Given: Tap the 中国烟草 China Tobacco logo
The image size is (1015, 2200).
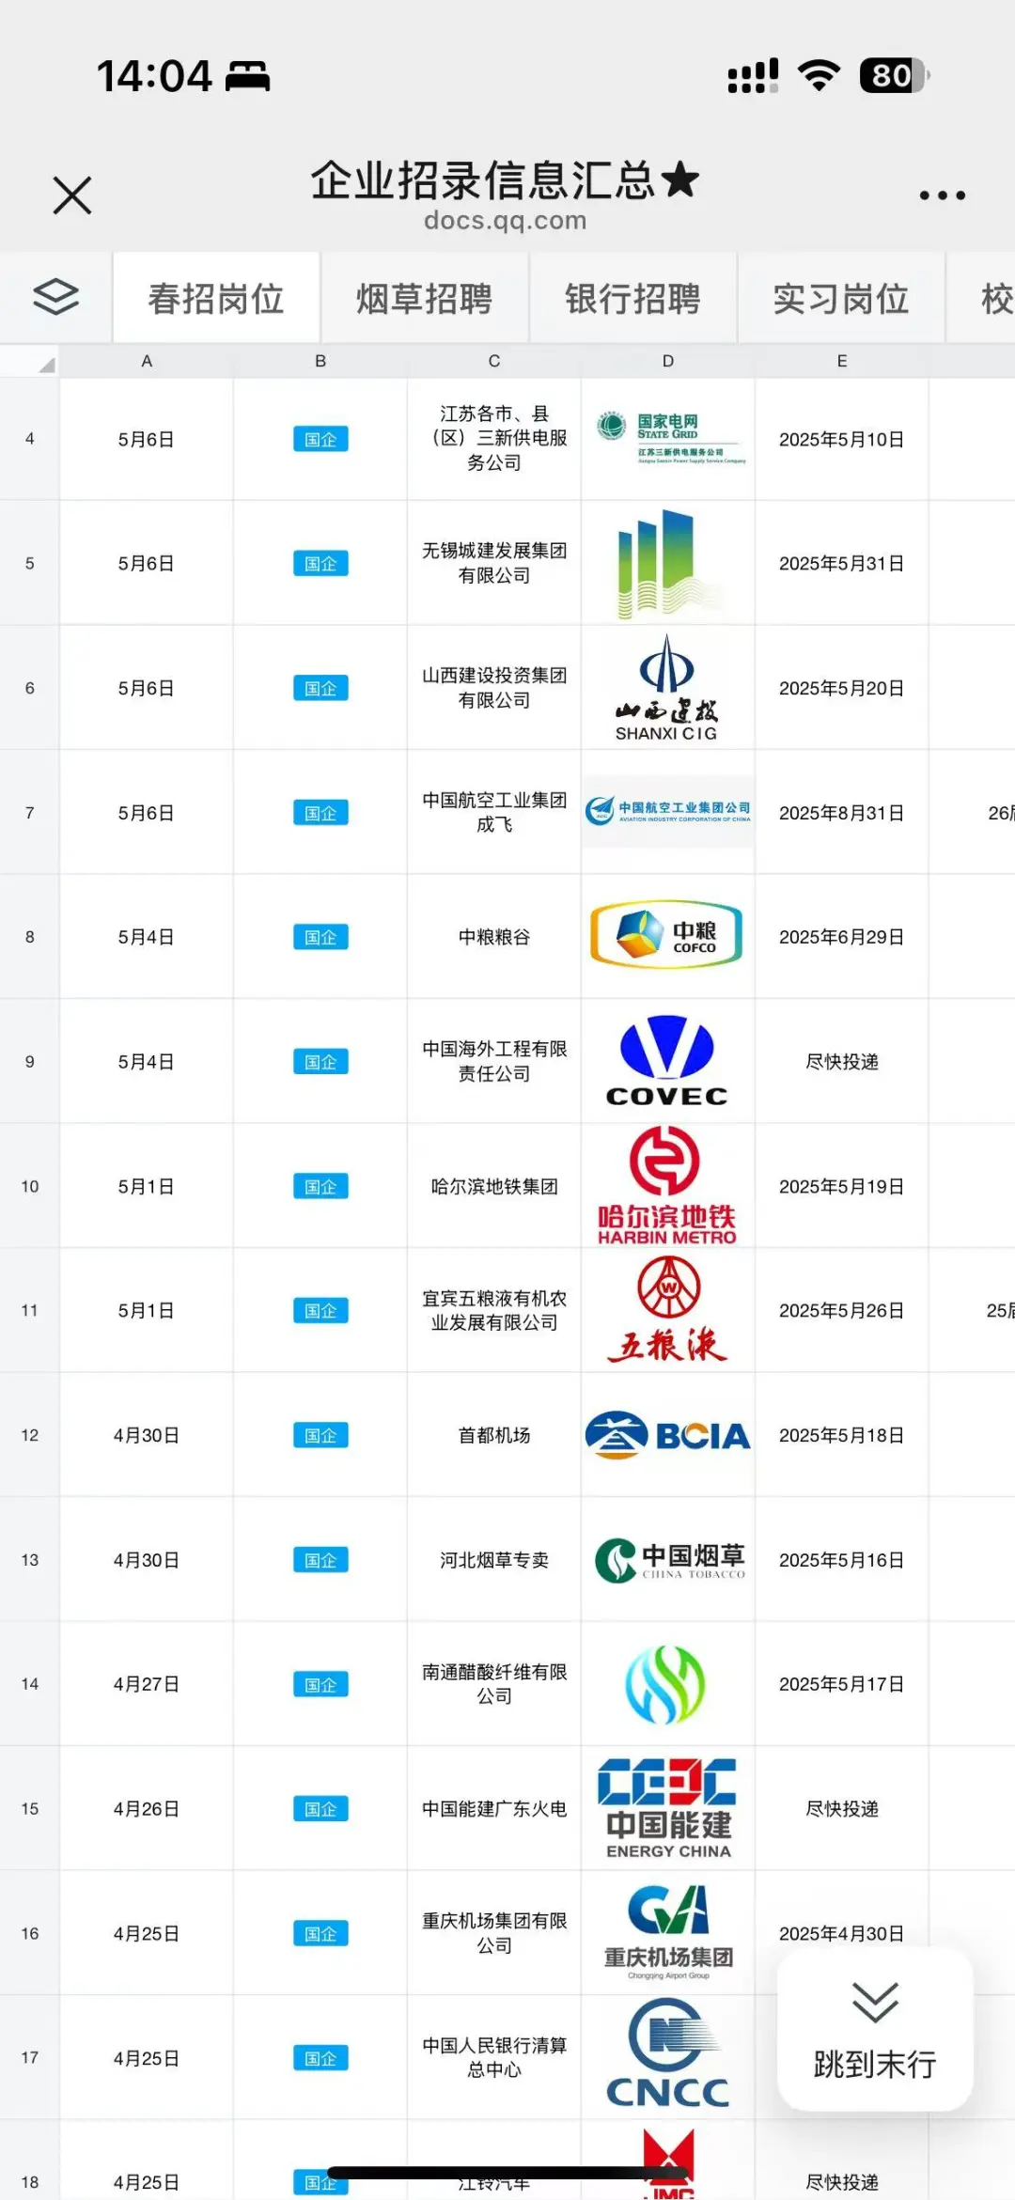Looking at the screenshot, I should coord(670,1560).
